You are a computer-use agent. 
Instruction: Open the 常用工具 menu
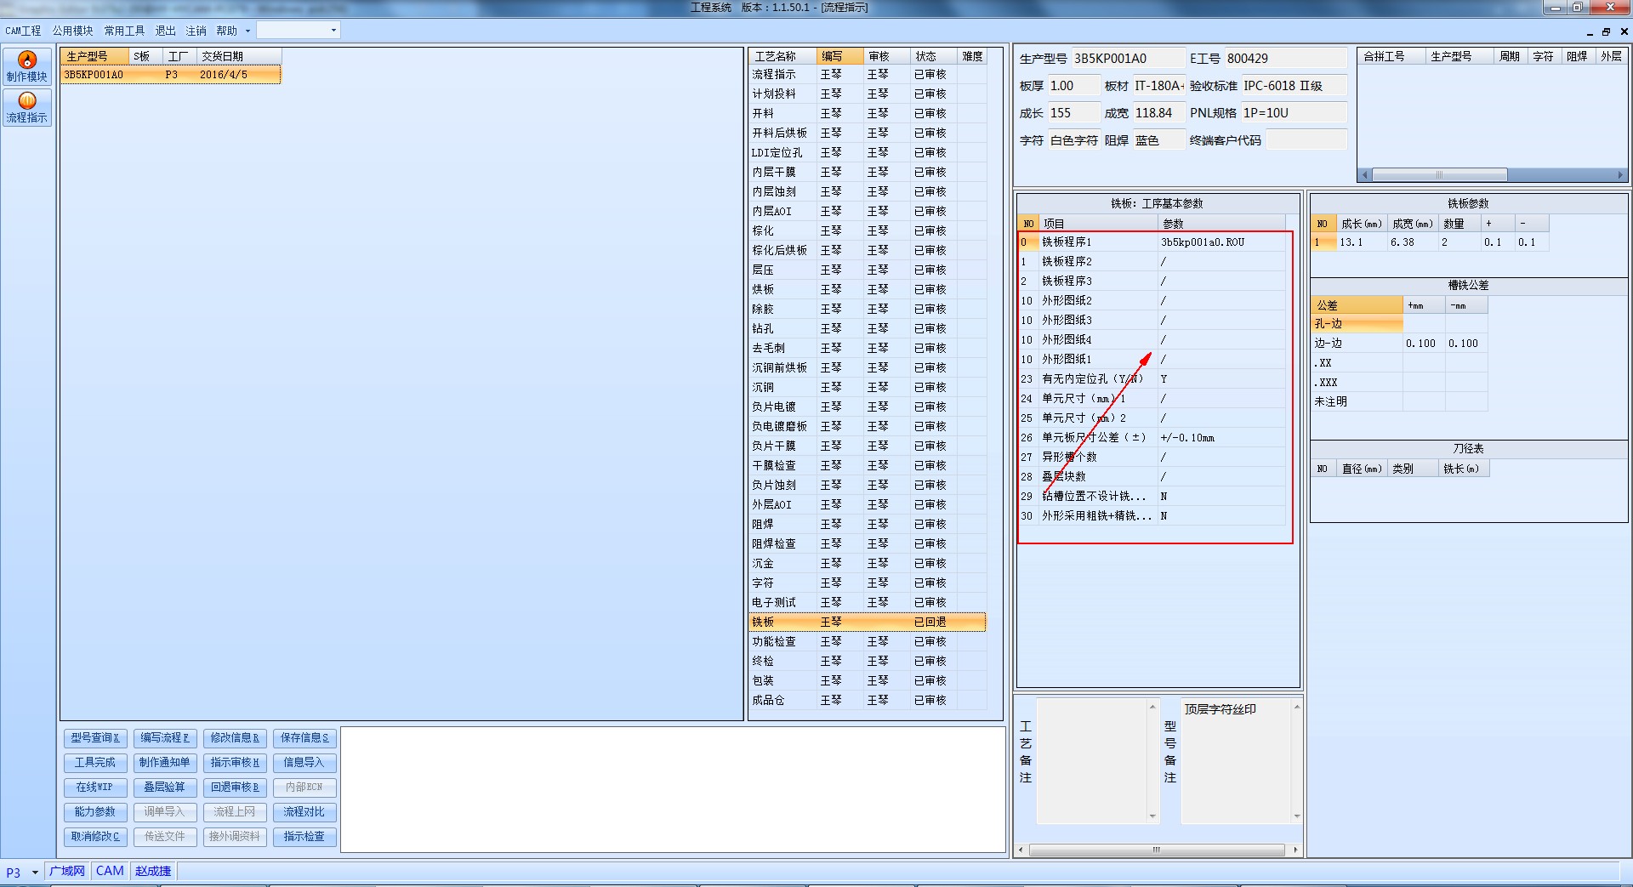[124, 31]
